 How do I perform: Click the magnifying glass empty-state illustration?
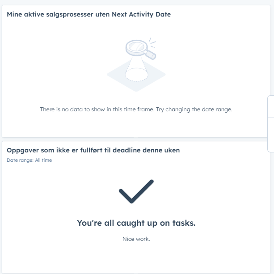(x=136, y=64)
